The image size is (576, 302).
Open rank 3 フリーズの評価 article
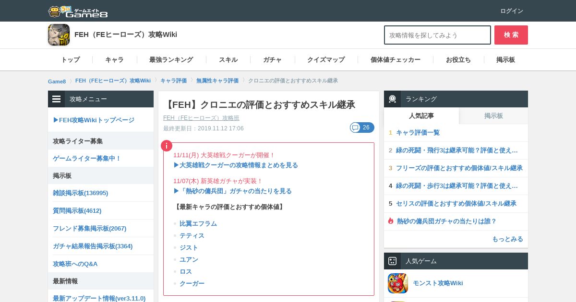tap(459, 168)
